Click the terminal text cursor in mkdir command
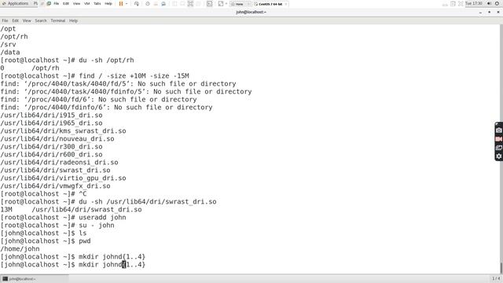The width and height of the screenshot is (503, 283). coord(124,264)
